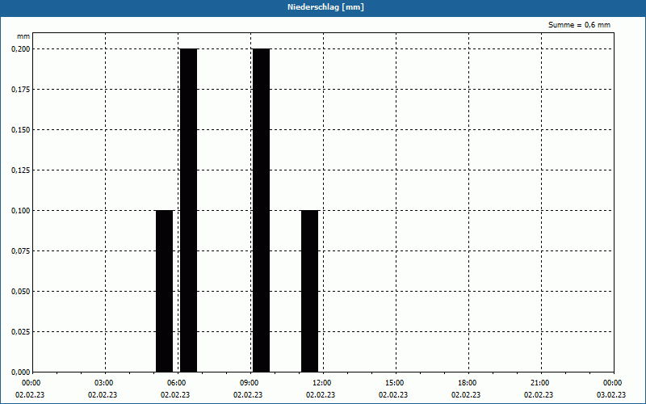646x404 pixels.
Task: Click the 0,050 y-axis label
Action: [21, 292]
